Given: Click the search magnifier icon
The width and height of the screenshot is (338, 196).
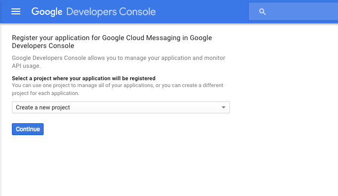Looking at the screenshot, I should [262, 11].
